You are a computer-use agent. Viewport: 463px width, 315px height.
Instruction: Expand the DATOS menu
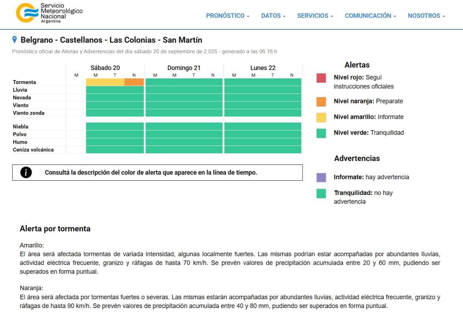click(273, 16)
